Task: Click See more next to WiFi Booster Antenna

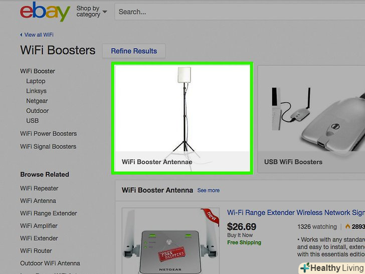Action: (x=209, y=190)
